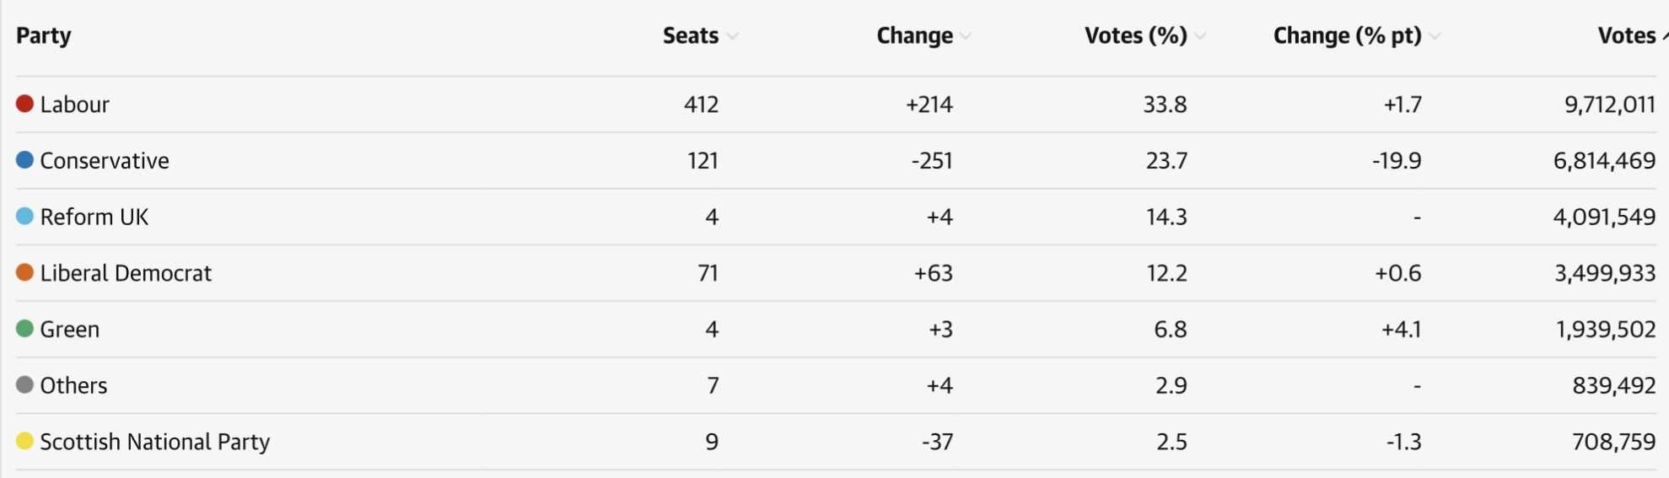The height and width of the screenshot is (478, 1669).
Task: Click the Votes column sort arrow
Action: [1664, 36]
